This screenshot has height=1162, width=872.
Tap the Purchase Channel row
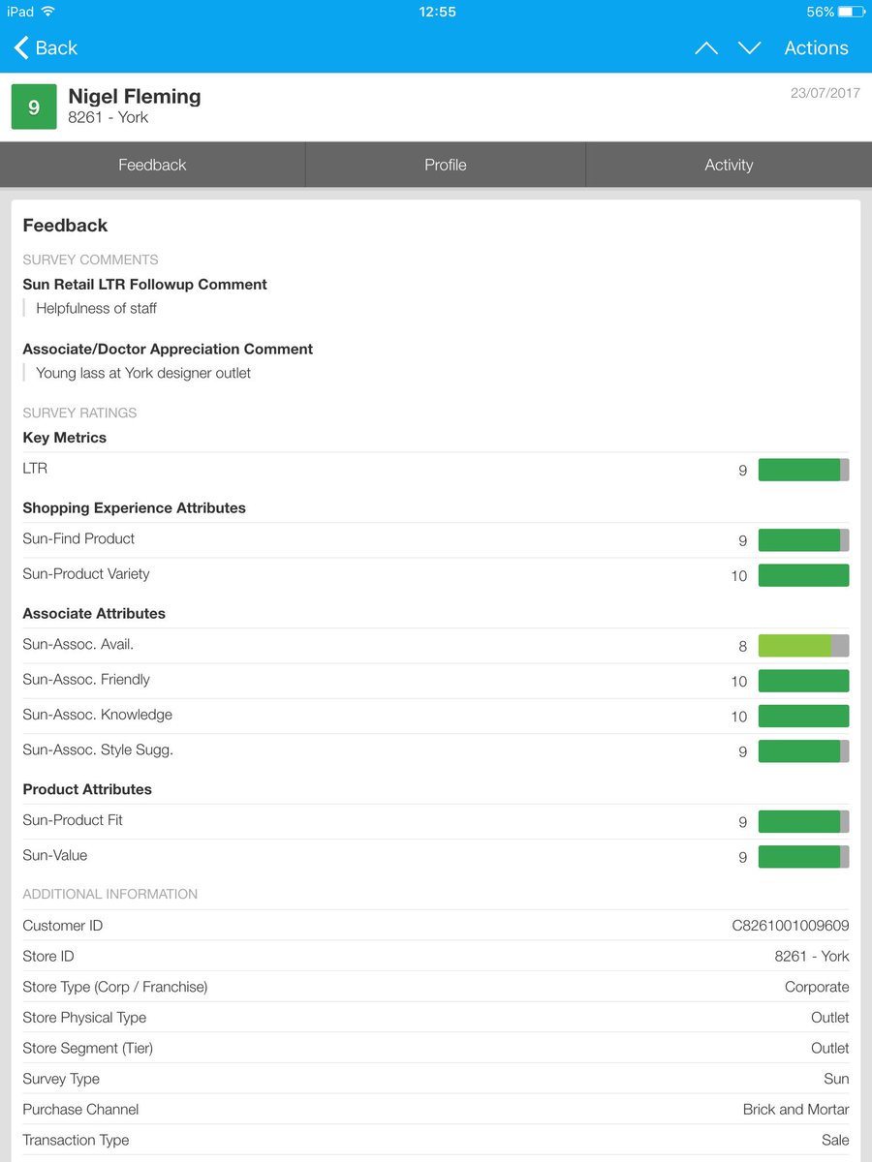436,1110
